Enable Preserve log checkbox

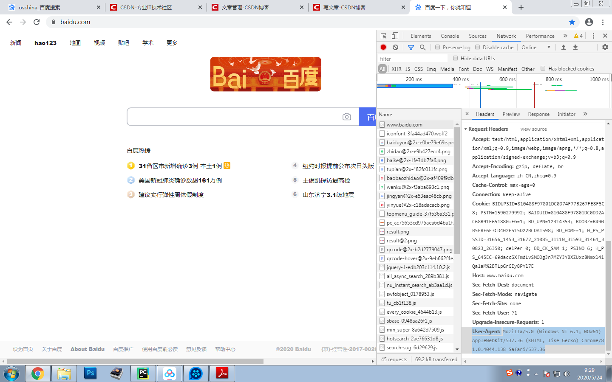[437, 47]
